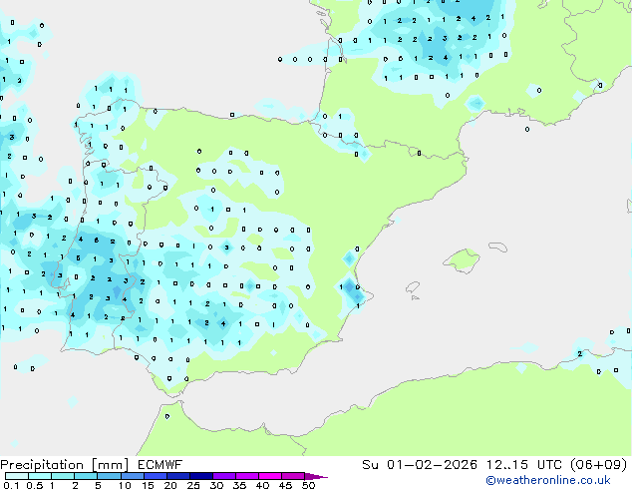The height and width of the screenshot is (489, 632).
Task: Click Menorca island outline on the map
Action: click(497, 246)
